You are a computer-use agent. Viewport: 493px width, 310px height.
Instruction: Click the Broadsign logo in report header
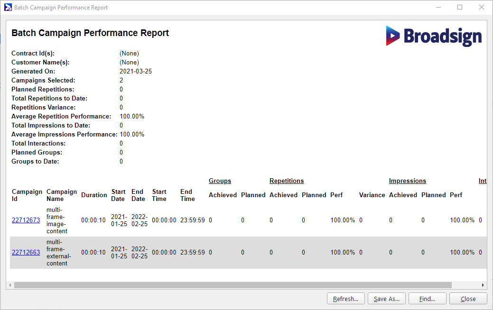click(x=434, y=36)
